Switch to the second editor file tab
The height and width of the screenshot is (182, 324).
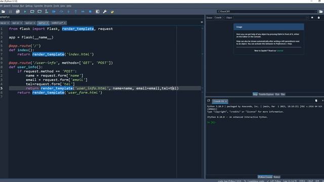tap(17, 23)
